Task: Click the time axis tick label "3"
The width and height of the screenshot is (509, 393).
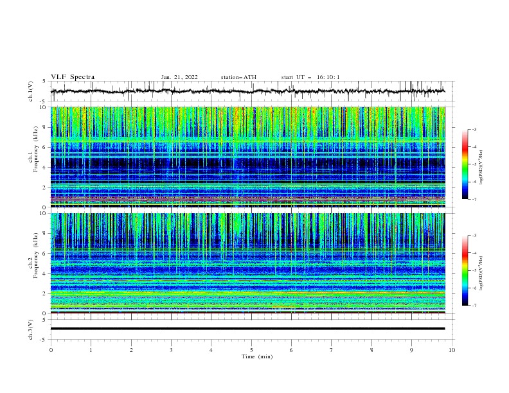Action: (x=171, y=350)
